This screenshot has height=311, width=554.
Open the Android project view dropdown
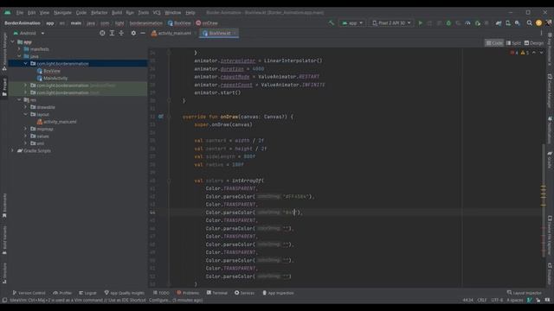point(29,33)
